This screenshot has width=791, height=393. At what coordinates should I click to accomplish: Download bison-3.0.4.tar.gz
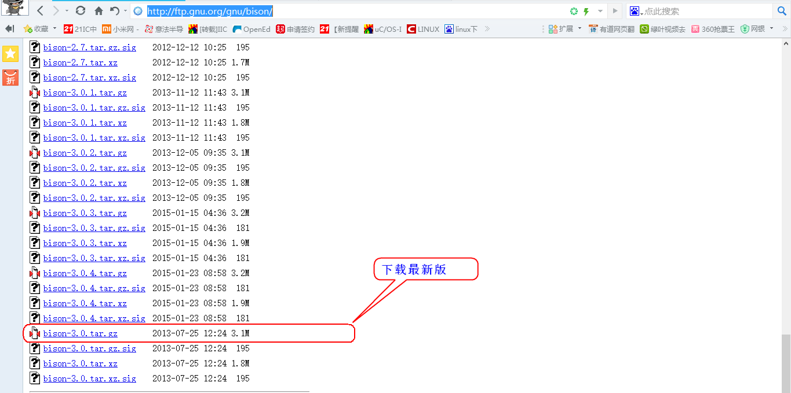coord(85,273)
